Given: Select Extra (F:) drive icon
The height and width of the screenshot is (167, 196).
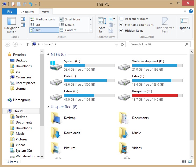Looking at the screenshot, I should point(124,82).
